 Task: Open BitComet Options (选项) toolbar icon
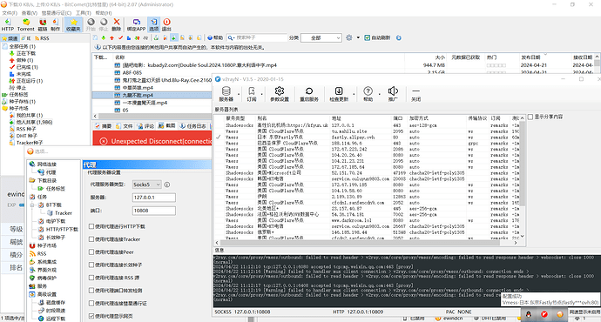tap(153, 24)
